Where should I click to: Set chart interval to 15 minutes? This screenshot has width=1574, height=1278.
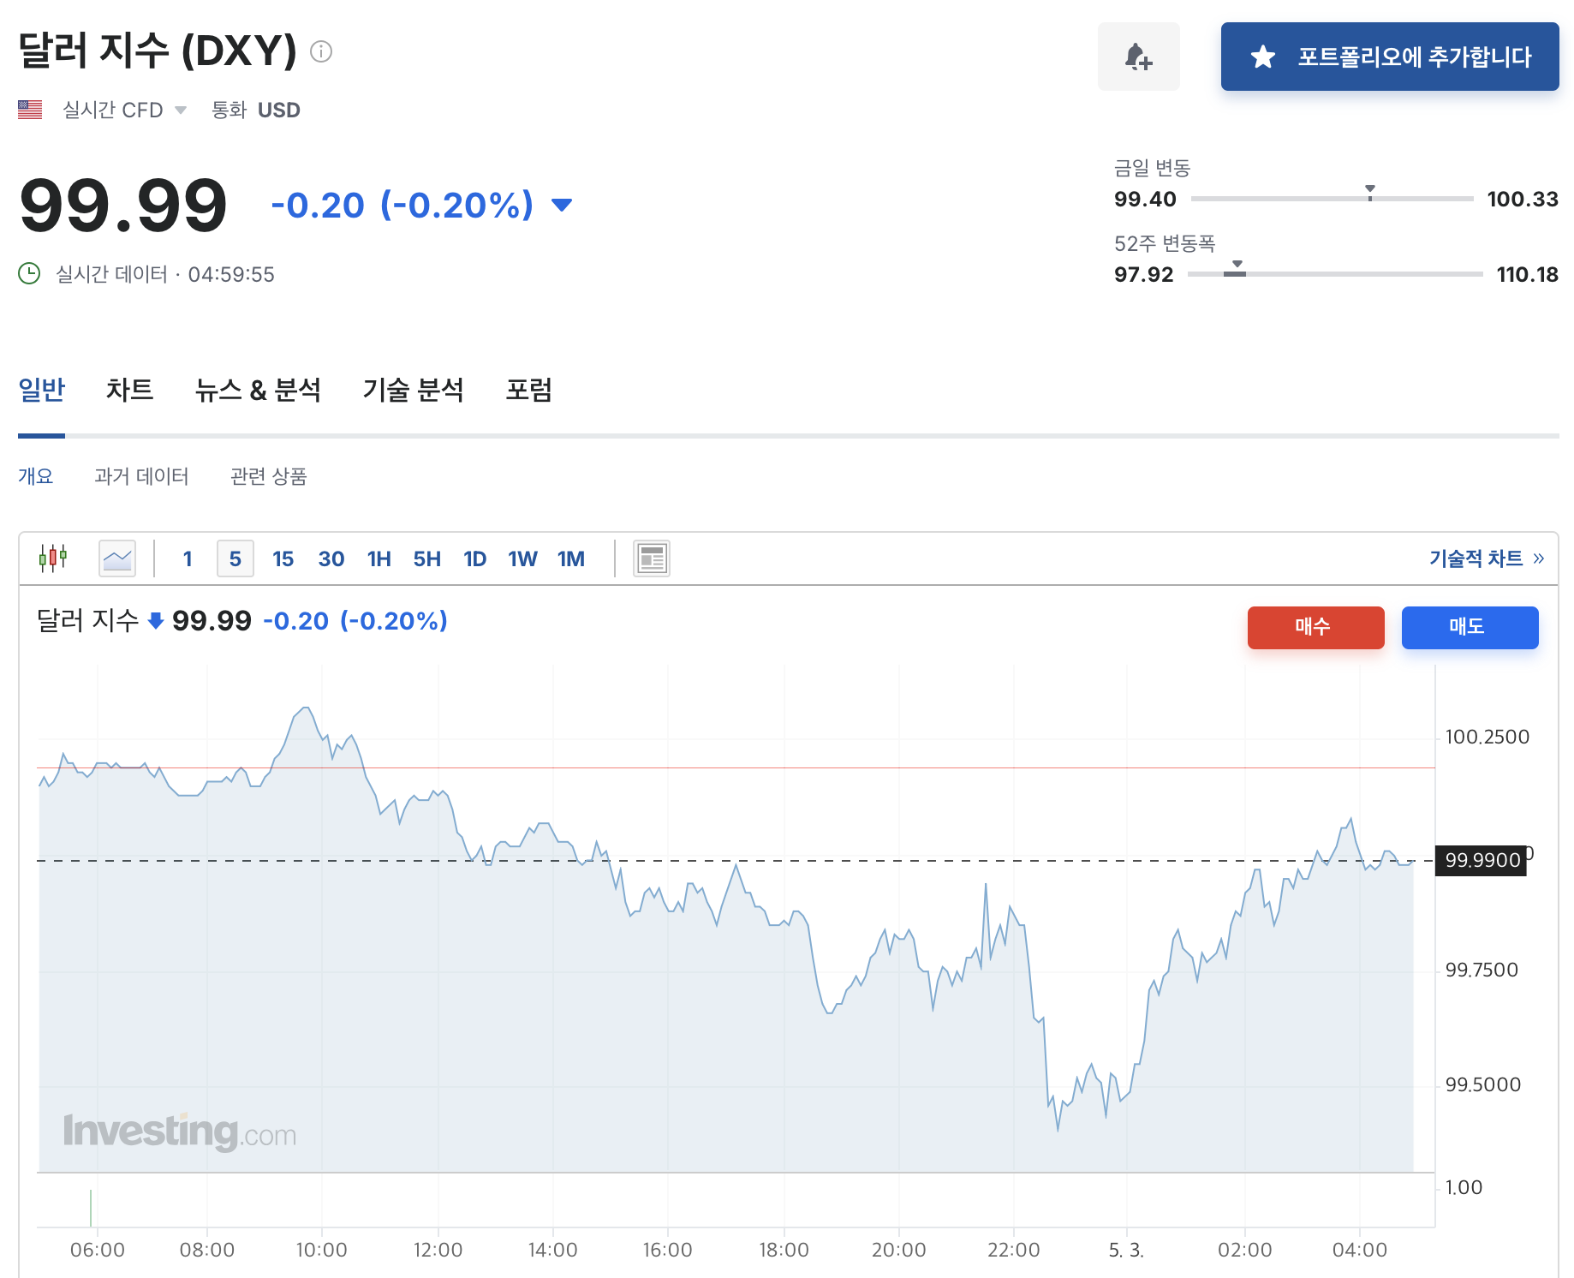[283, 558]
